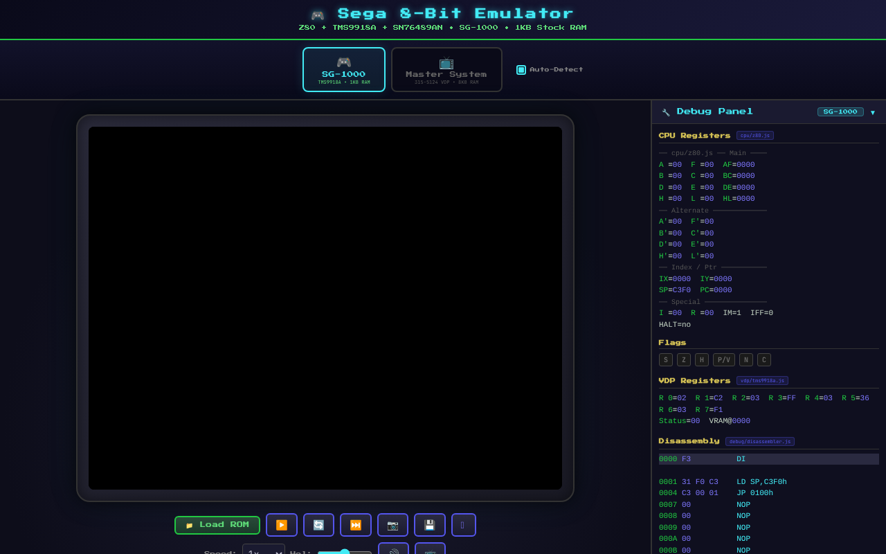Click the Reset (circular arrows) button
Image resolution: width=886 pixels, height=554 pixels.
coord(318,525)
